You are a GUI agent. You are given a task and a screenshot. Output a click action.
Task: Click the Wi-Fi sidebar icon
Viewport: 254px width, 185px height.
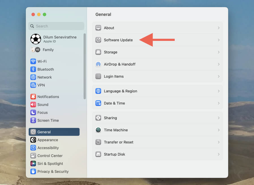click(x=33, y=61)
